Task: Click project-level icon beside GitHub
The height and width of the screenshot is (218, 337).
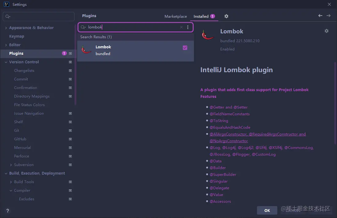Action: pos(70,139)
